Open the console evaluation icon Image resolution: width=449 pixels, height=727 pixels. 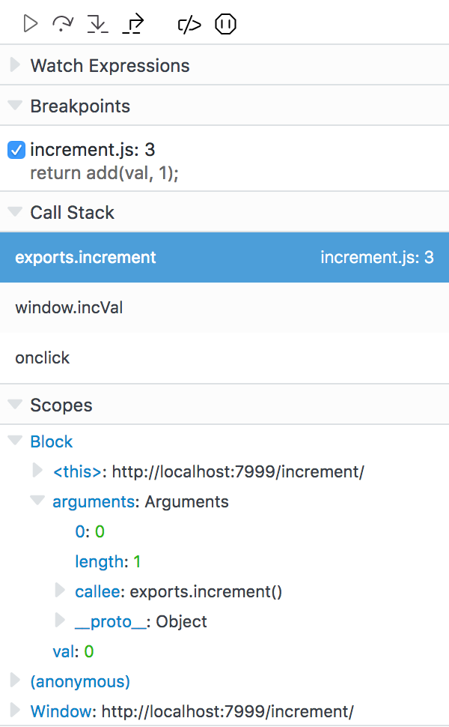tap(189, 23)
